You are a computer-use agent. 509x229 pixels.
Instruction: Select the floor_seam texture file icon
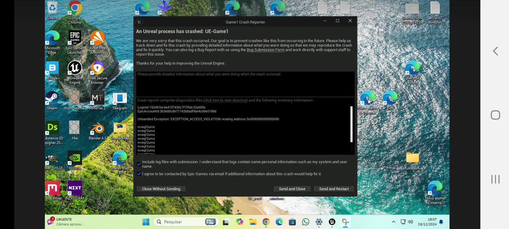[x=75, y=101]
